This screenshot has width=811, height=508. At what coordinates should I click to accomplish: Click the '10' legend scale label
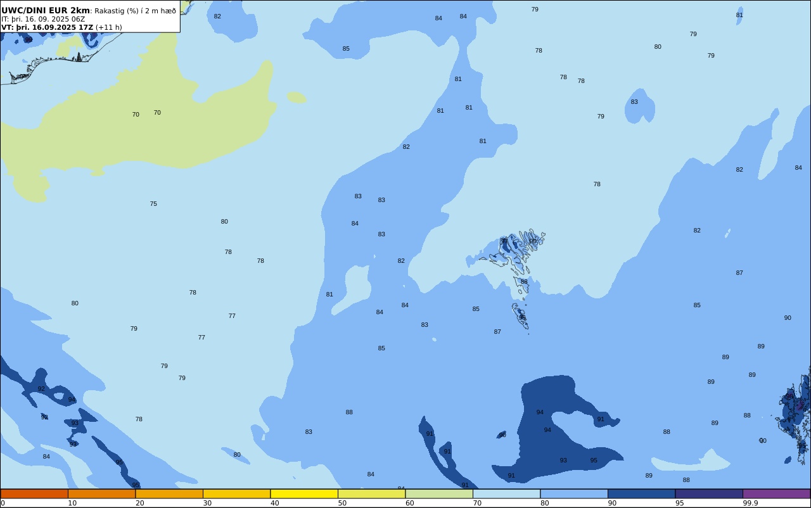pyautogui.click(x=72, y=503)
